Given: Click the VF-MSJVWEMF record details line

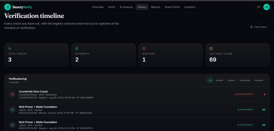Looking at the screenshot, I should click(x=56, y=98).
